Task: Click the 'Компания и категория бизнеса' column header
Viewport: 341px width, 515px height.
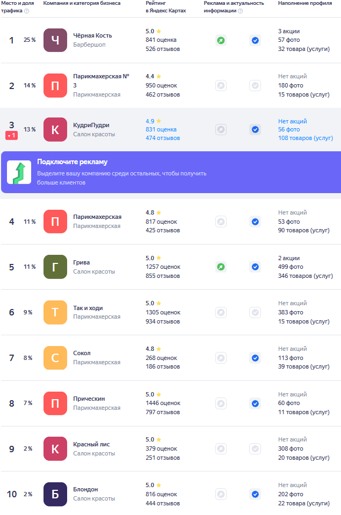Action: [x=82, y=3]
